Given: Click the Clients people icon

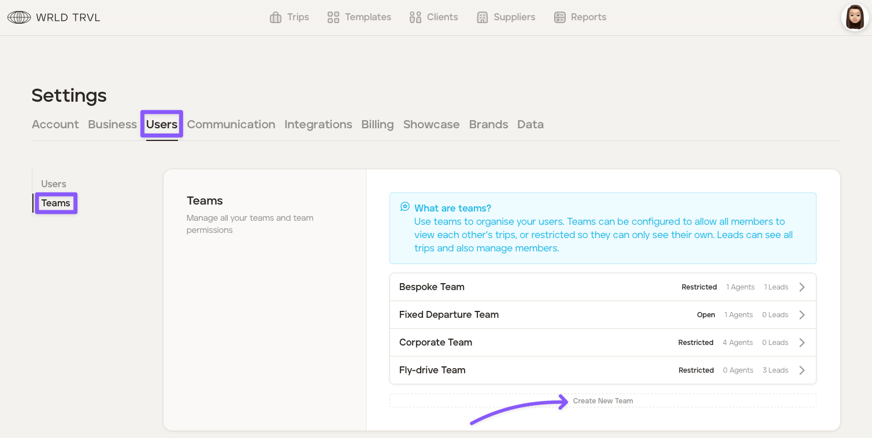Looking at the screenshot, I should (x=415, y=17).
